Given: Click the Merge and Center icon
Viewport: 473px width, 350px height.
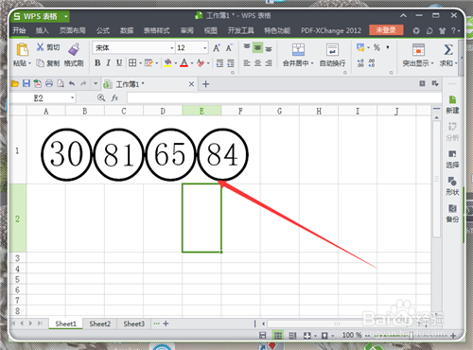Looking at the screenshot, I should point(298,50).
